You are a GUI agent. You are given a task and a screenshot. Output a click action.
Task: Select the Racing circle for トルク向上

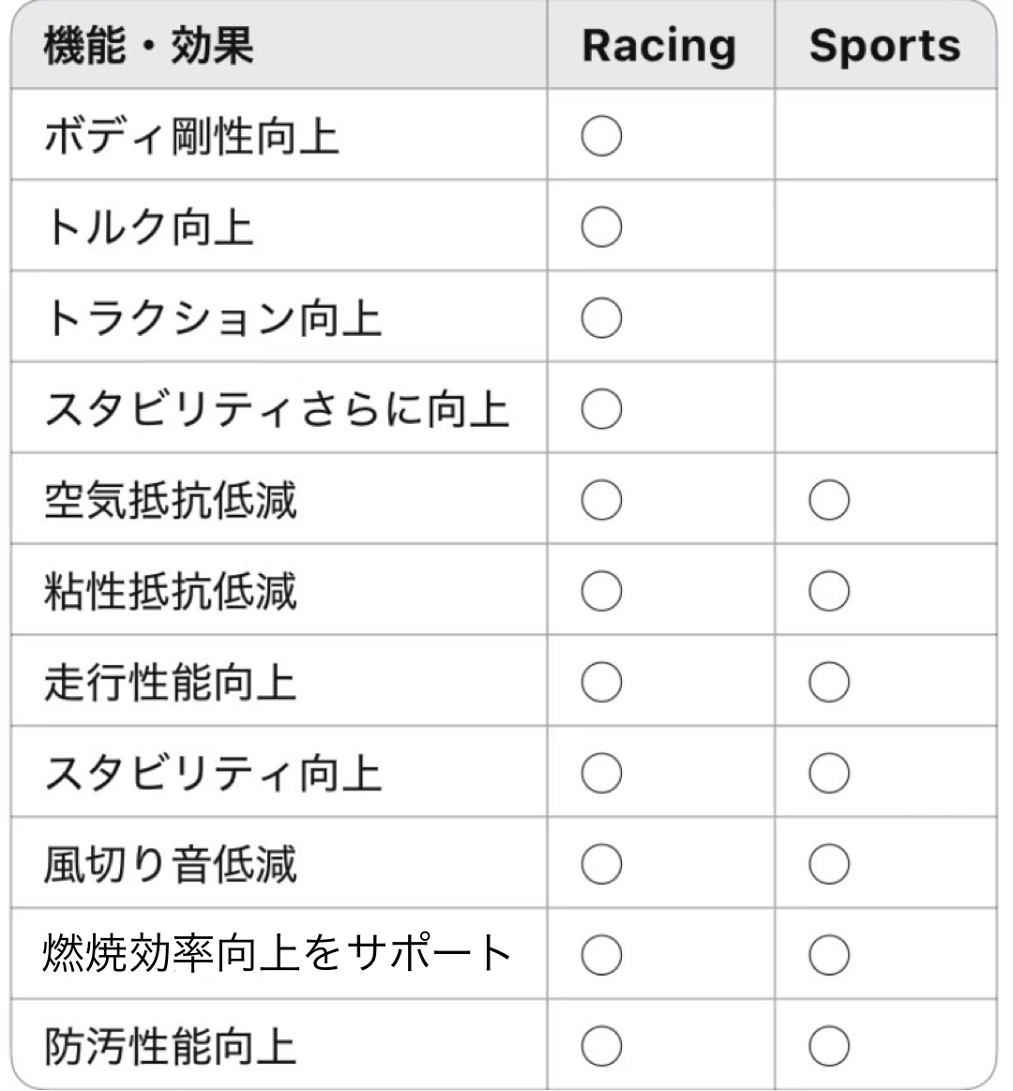[x=601, y=227]
